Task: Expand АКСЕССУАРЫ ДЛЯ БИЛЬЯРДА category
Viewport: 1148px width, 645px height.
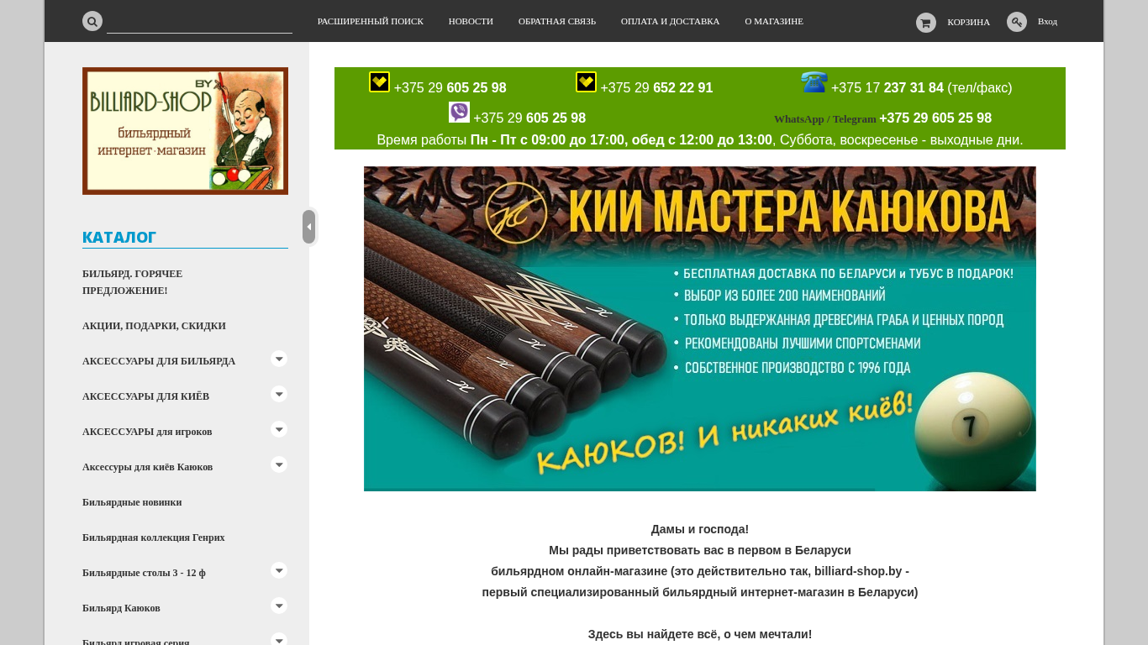Action: tap(279, 359)
